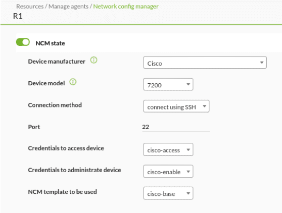Click the Device model info icon

tap(73, 82)
